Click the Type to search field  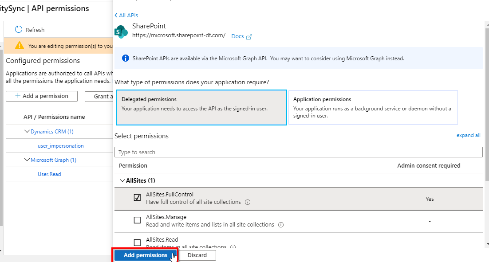tap(299, 152)
